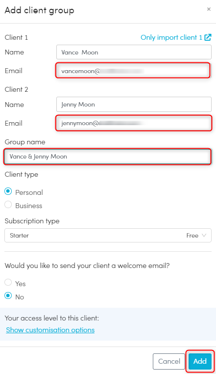Expand Show customisation options
This screenshot has width=216, height=374.
50,330
